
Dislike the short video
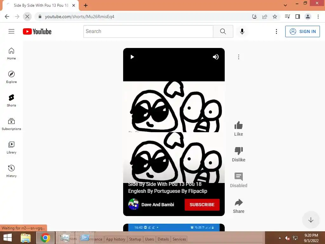(x=239, y=154)
